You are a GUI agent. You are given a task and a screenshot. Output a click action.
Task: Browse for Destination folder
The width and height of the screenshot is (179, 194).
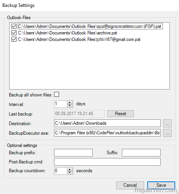[x=168, y=124]
